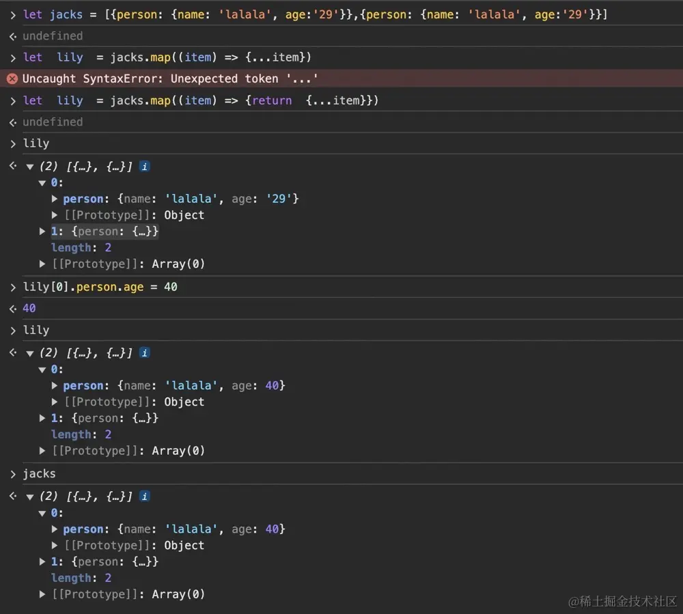Click the info icon on jacks array output
Viewport: 683px width, 614px height.
pyautogui.click(x=145, y=497)
